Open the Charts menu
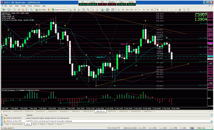The height and width of the screenshot is (130, 214). click(23, 6)
